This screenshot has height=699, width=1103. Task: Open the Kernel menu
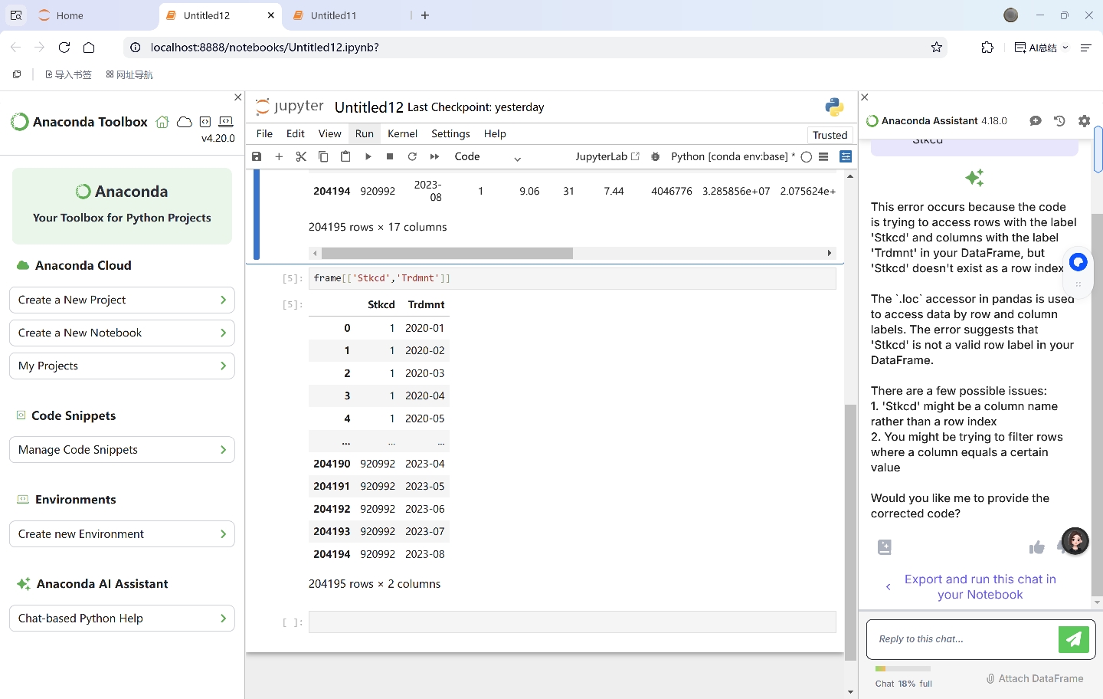click(402, 133)
